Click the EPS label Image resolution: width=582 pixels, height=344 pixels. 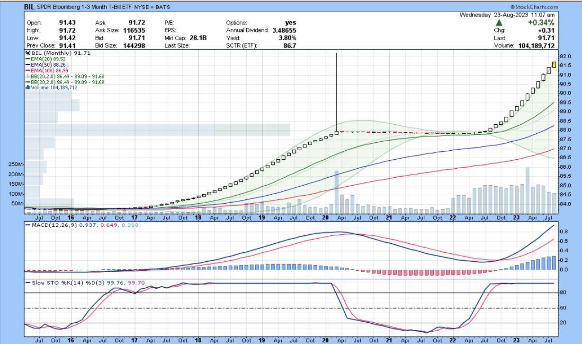coord(171,30)
